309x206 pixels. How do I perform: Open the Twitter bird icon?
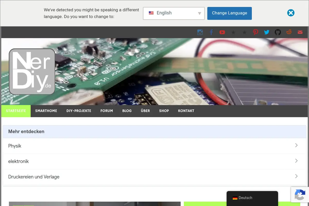pos(267,32)
